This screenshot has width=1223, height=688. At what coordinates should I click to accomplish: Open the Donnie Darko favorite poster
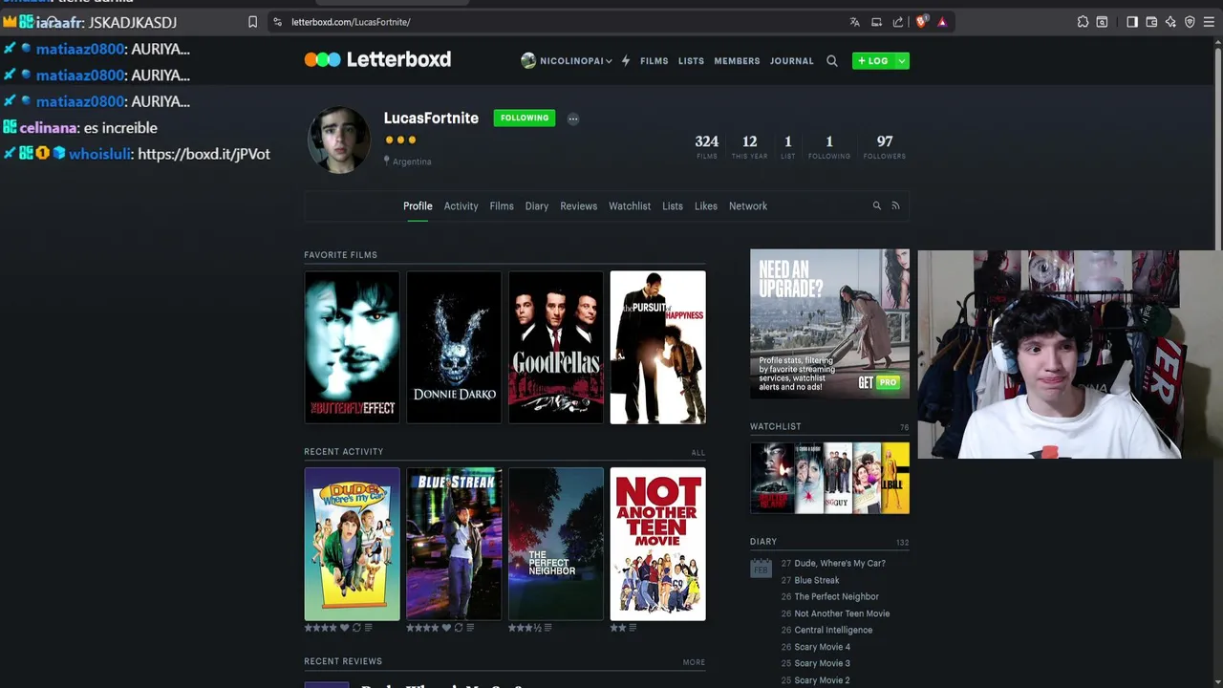point(454,347)
